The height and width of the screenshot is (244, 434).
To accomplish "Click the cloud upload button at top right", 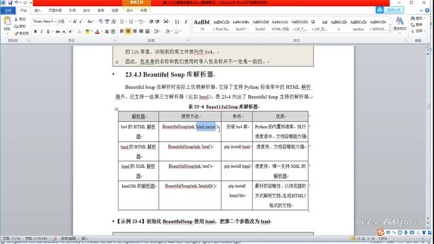I will tap(390, 10).
